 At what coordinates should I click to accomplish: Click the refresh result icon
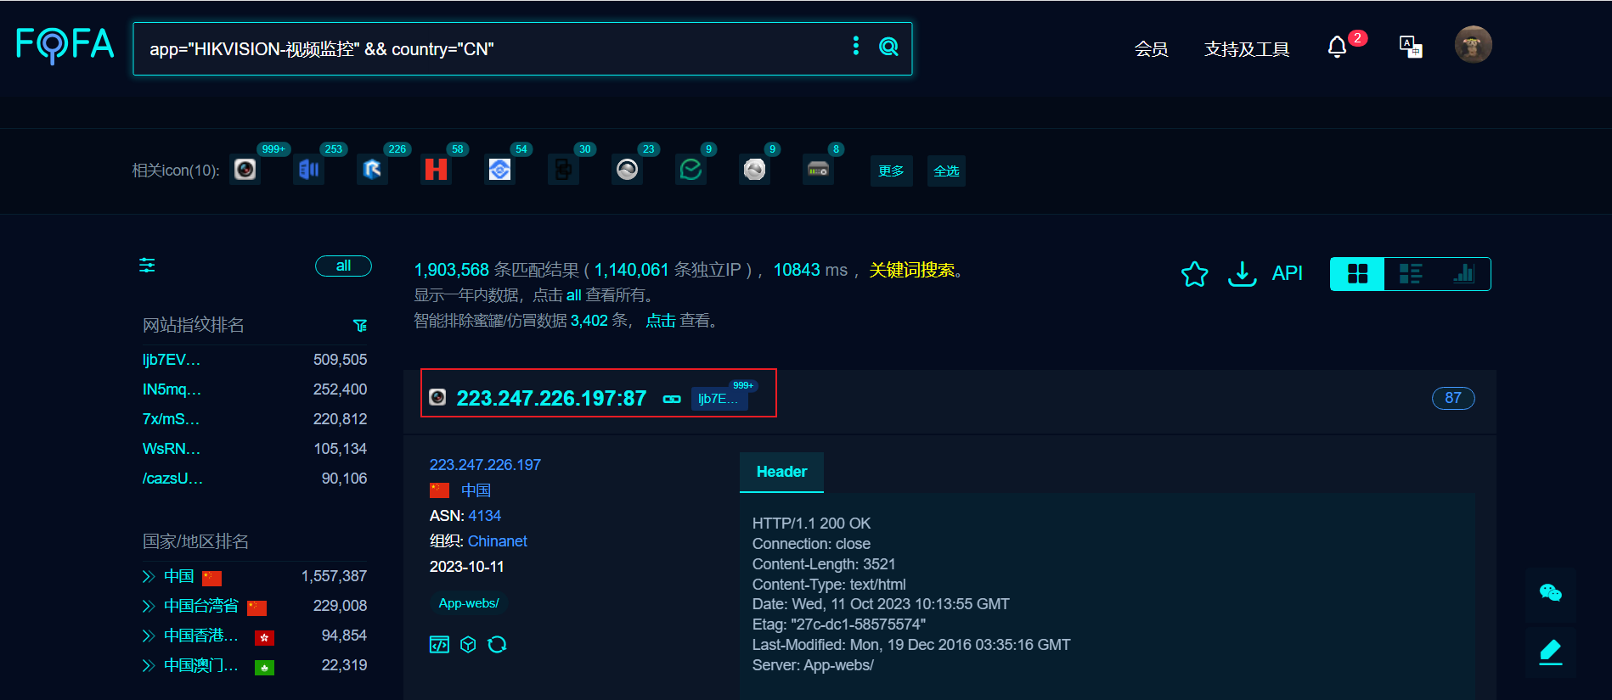(x=498, y=645)
